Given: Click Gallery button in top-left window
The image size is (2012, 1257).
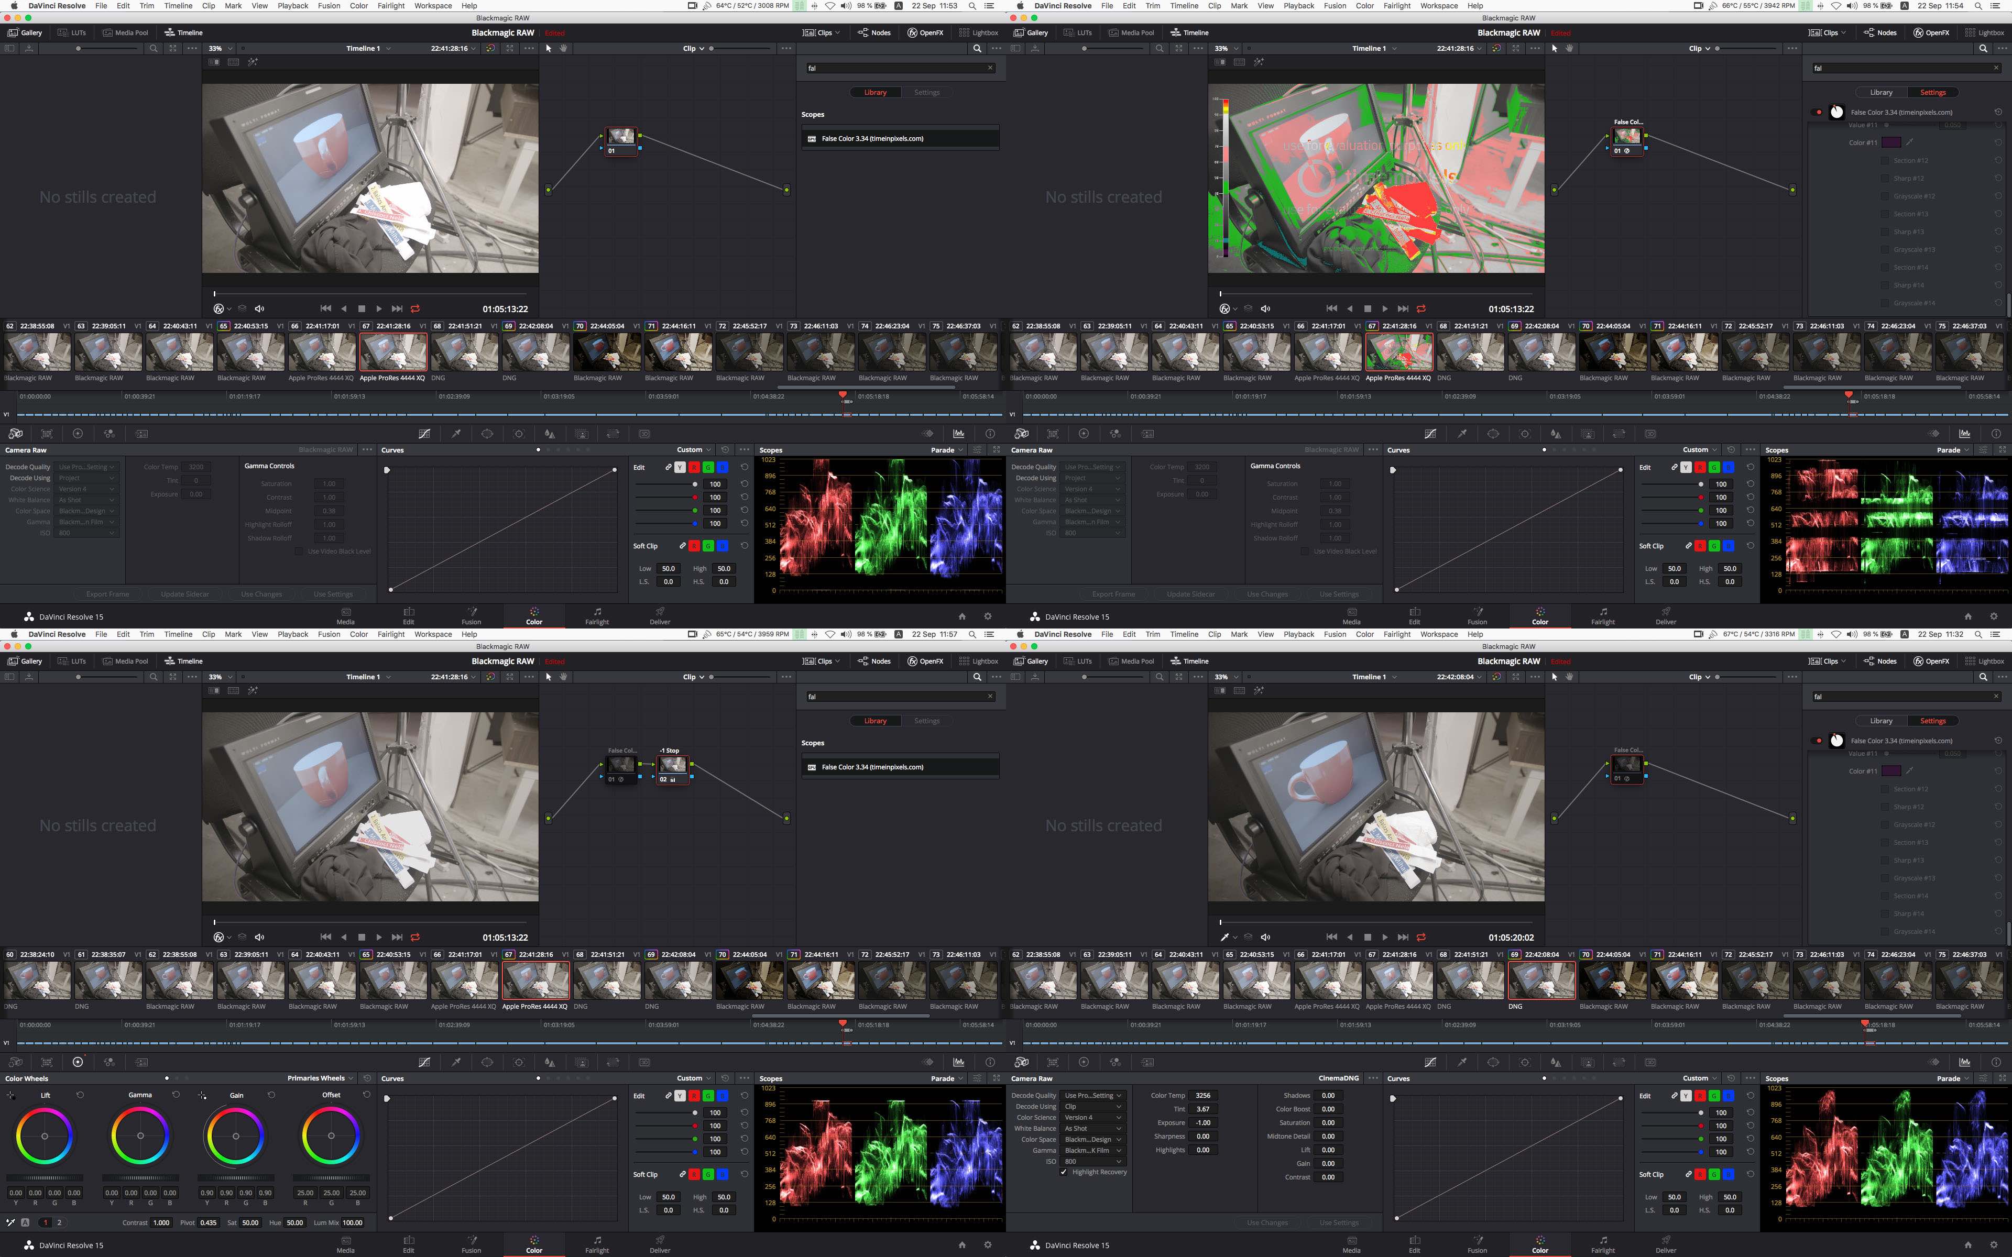Looking at the screenshot, I should 25,32.
